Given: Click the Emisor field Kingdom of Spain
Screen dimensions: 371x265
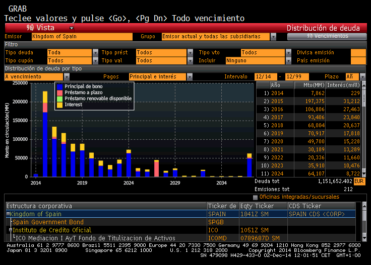Looking at the screenshot, I should (x=82, y=37).
